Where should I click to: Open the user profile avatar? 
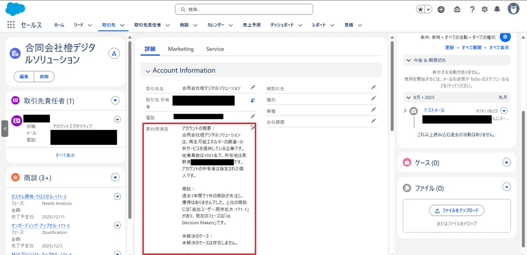click(x=513, y=9)
